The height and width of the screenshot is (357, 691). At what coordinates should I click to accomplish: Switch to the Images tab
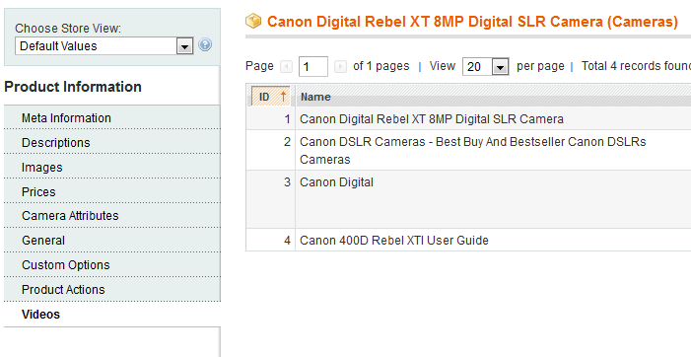pos(112,168)
